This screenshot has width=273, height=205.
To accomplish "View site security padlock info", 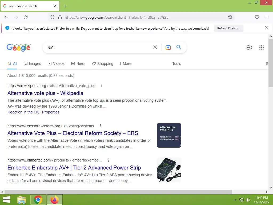I will point(60,17).
